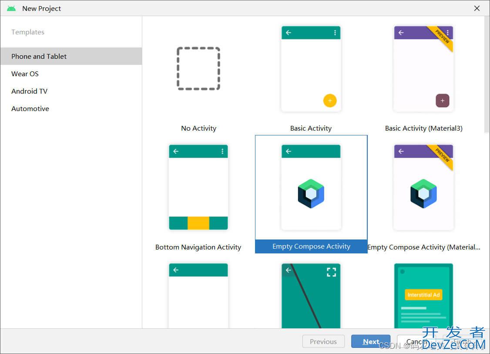Click the Bottom Navigation Activity label
Image resolution: width=490 pixels, height=354 pixels.
pyautogui.click(x=198, y=247)
